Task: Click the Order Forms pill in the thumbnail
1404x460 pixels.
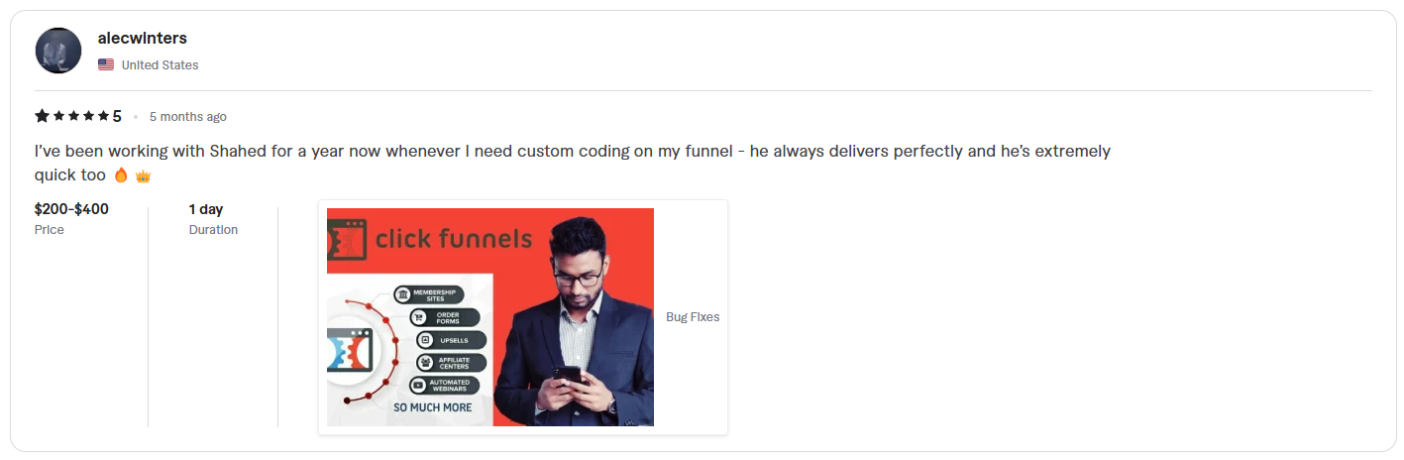Action: tap(444, 317)
